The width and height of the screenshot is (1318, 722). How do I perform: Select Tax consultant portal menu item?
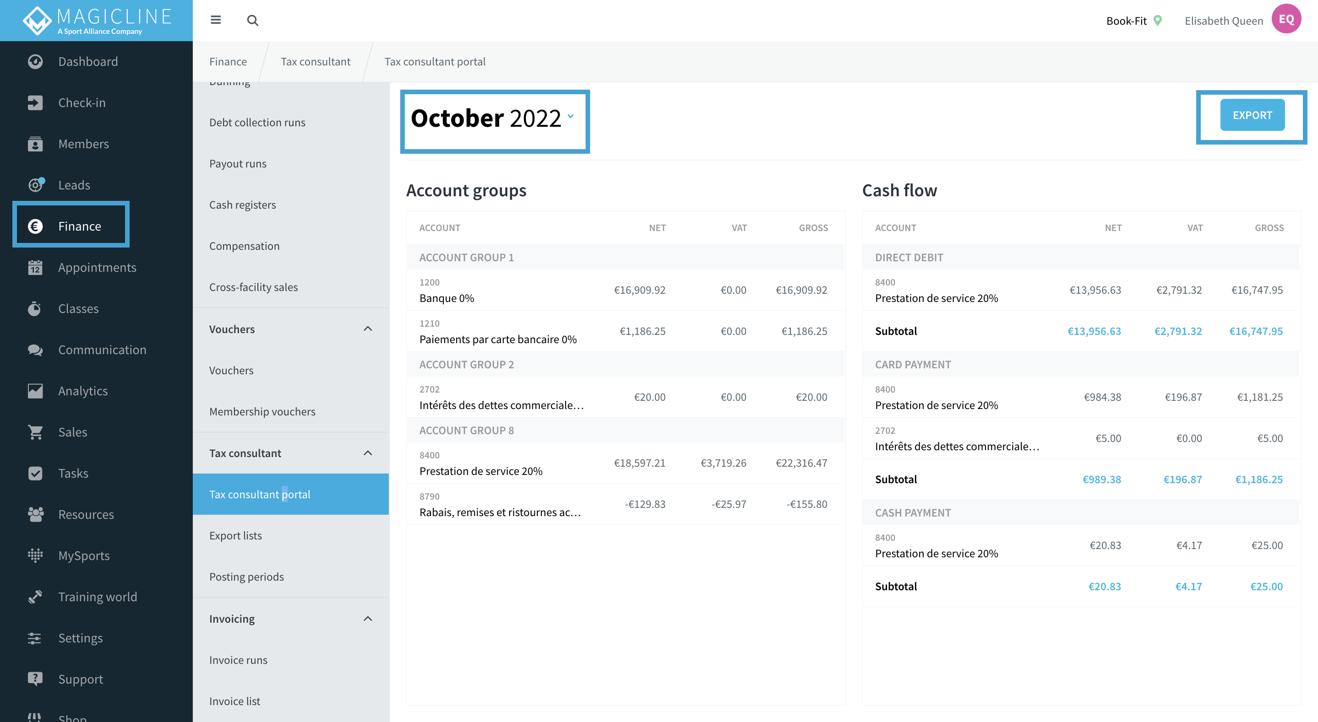(291, 495)
